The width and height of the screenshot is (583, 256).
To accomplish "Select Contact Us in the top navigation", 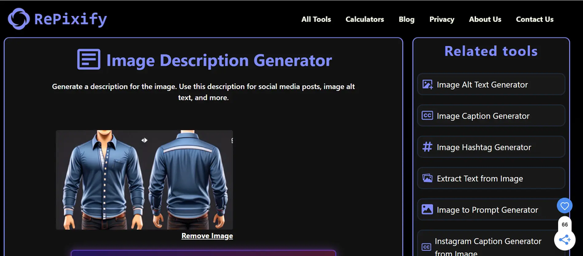I will point(534,19).
